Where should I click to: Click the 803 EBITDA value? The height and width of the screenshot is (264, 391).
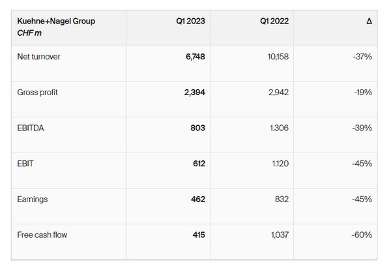pos(198,128)
